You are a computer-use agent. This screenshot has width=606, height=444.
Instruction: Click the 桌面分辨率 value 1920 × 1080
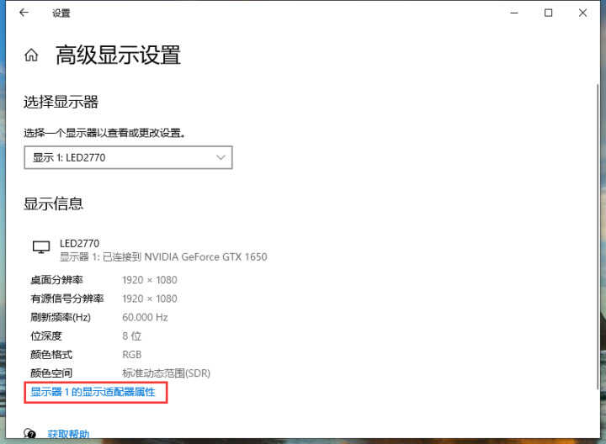[x=150, y=280]
